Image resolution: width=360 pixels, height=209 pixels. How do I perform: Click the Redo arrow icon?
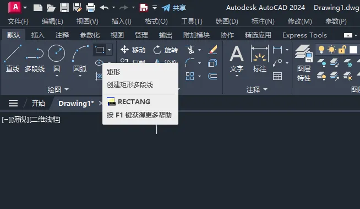point(124,8)
